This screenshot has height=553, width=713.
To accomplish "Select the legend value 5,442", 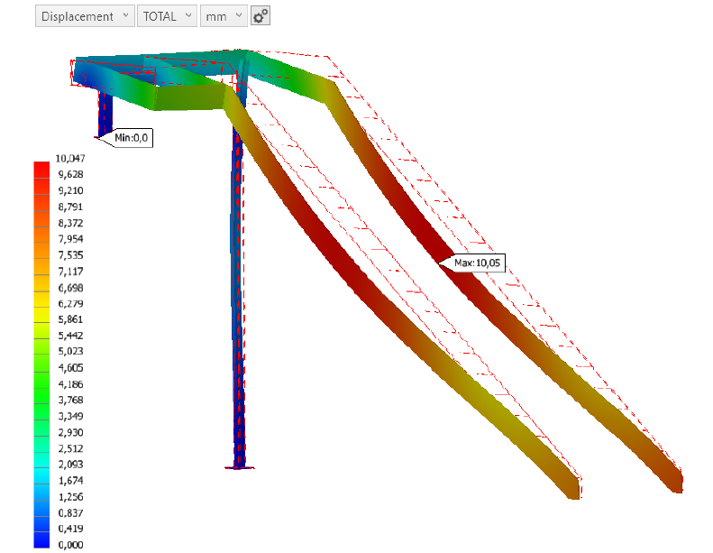I will click(70, 336).
